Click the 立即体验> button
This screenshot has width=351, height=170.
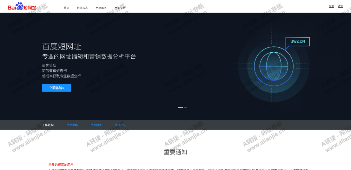point(57,88)
